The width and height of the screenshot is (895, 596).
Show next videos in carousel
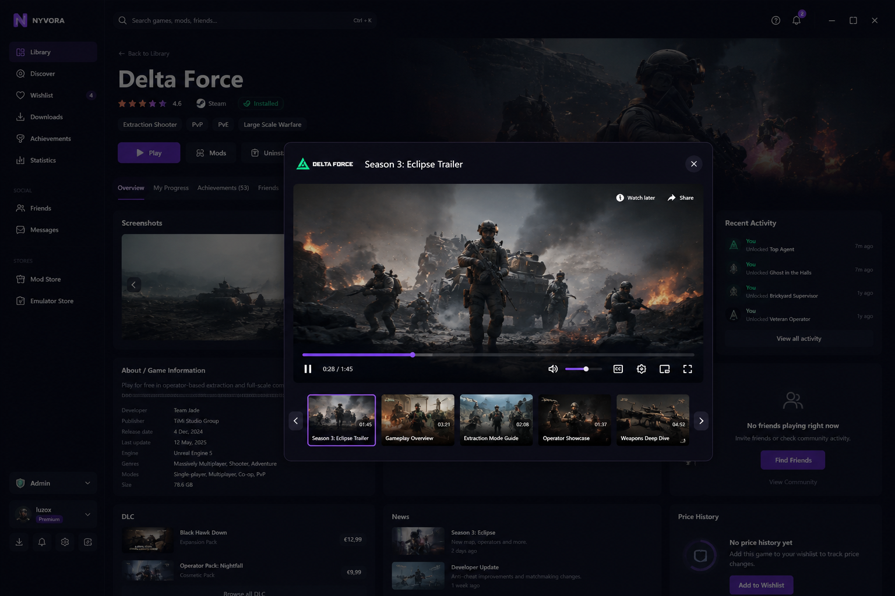pyautogui.click(x=701, y=421)
